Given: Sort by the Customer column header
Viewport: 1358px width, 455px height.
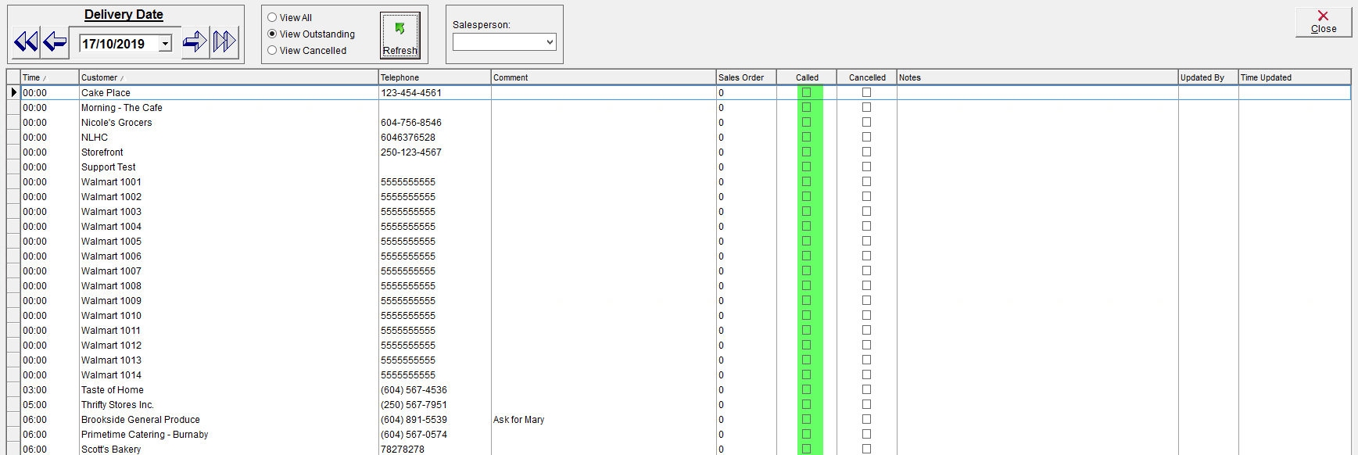Looking at the screenshot, I should (x=228, y=77).
